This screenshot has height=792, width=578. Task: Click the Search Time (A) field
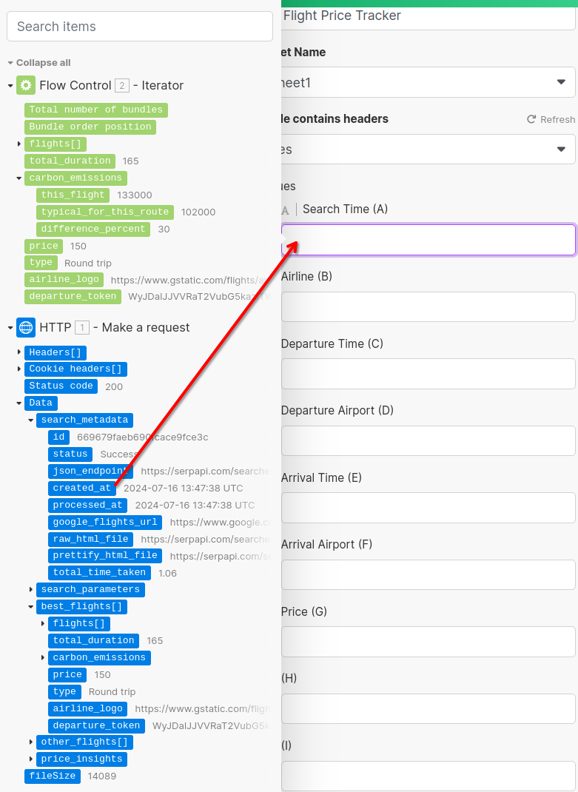[x=427, y=240]
